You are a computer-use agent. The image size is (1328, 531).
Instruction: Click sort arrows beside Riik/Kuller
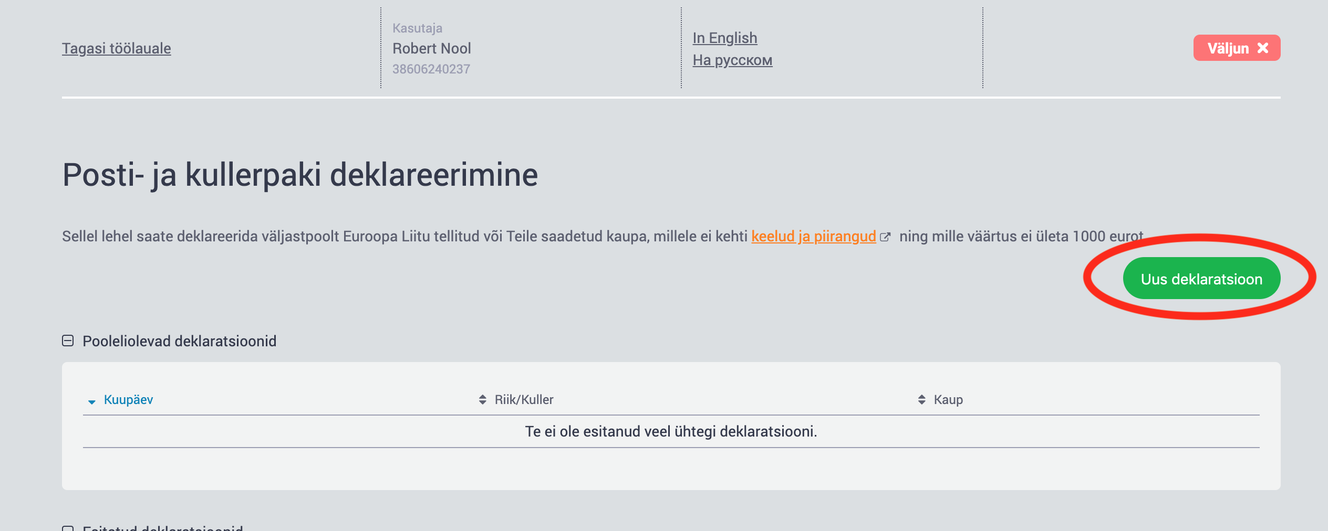point(483,400)
